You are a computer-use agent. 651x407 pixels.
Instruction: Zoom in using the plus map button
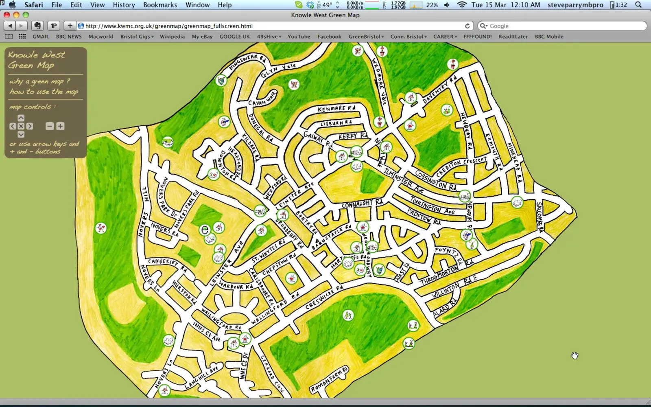pos(60,126)
